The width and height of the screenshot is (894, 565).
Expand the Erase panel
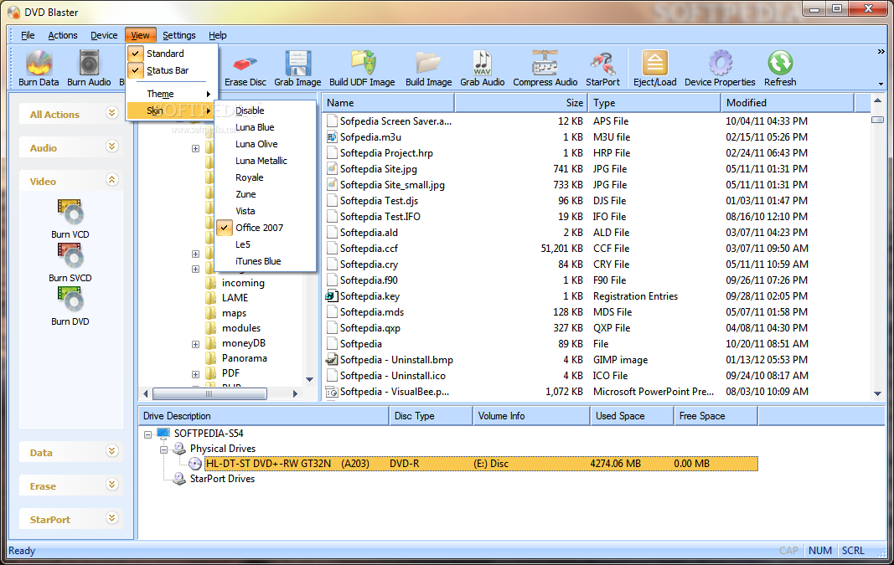click(x=111, y=485)
